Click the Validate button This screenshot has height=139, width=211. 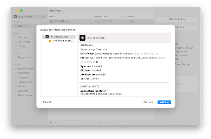(x=164, y=102)
